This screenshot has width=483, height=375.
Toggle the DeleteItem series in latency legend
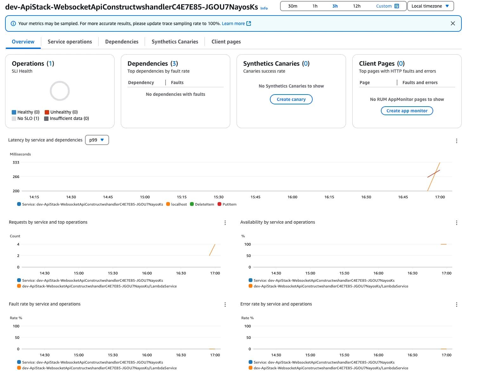click(x=202, y=204)
